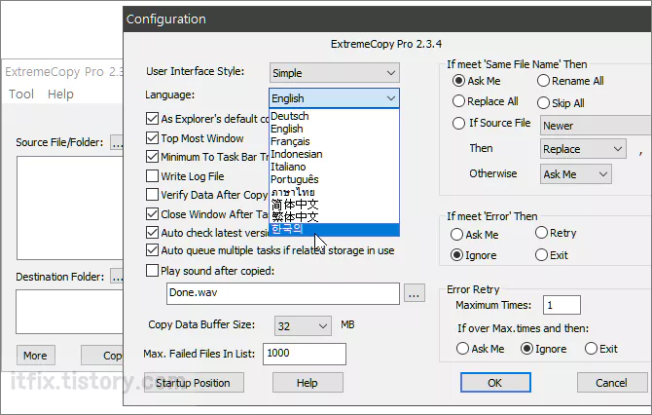Select Simplified Chinese 简体中文
This screenshot has width=652, height=415.
(335, 205)
